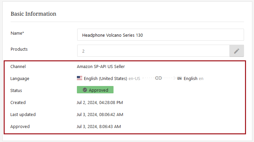Click the pencil edit icon beside Products

point(237,51)
